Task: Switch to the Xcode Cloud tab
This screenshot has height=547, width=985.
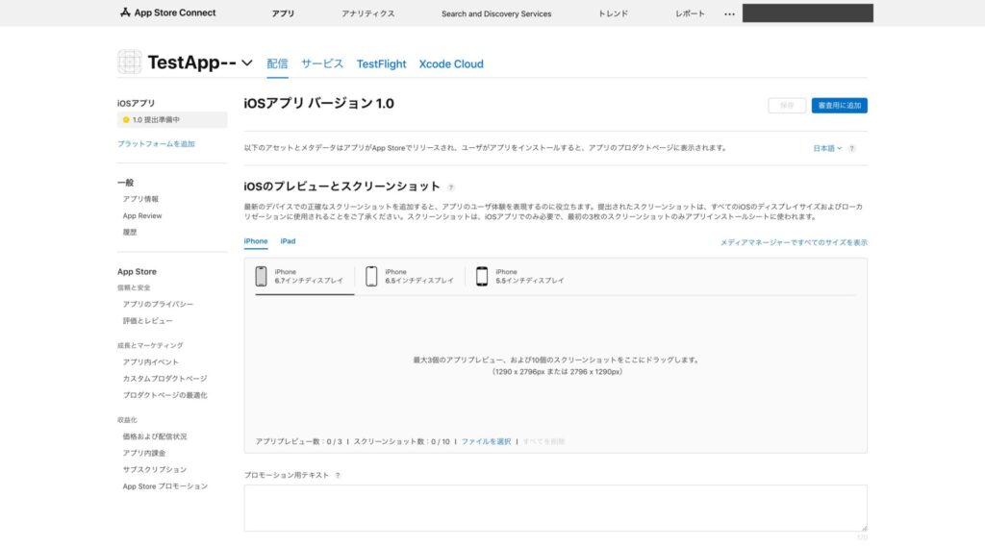Action: tap(451, 64)
